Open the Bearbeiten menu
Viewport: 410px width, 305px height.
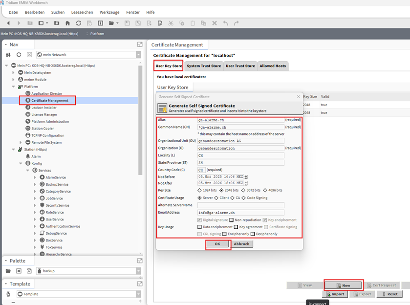pos(35,12)
